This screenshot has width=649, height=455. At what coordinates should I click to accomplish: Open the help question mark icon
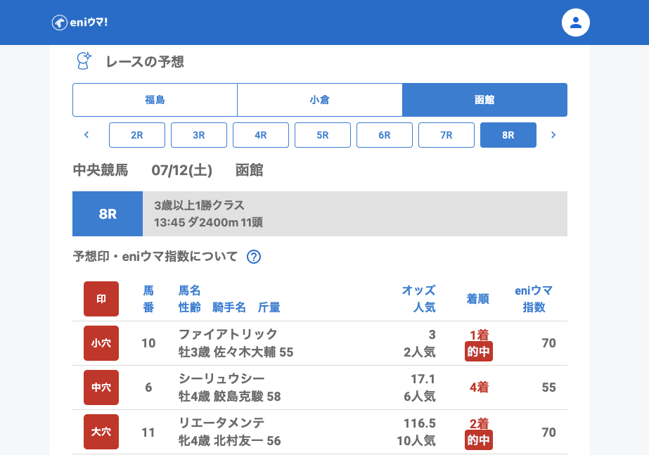tap(254, 257)
